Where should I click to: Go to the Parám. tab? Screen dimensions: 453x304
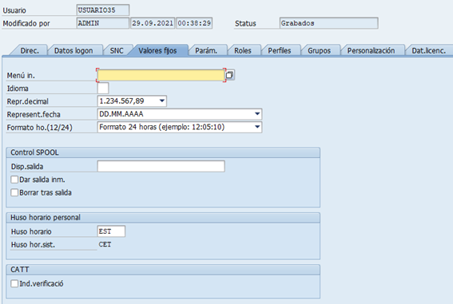[x=206, y=50]
